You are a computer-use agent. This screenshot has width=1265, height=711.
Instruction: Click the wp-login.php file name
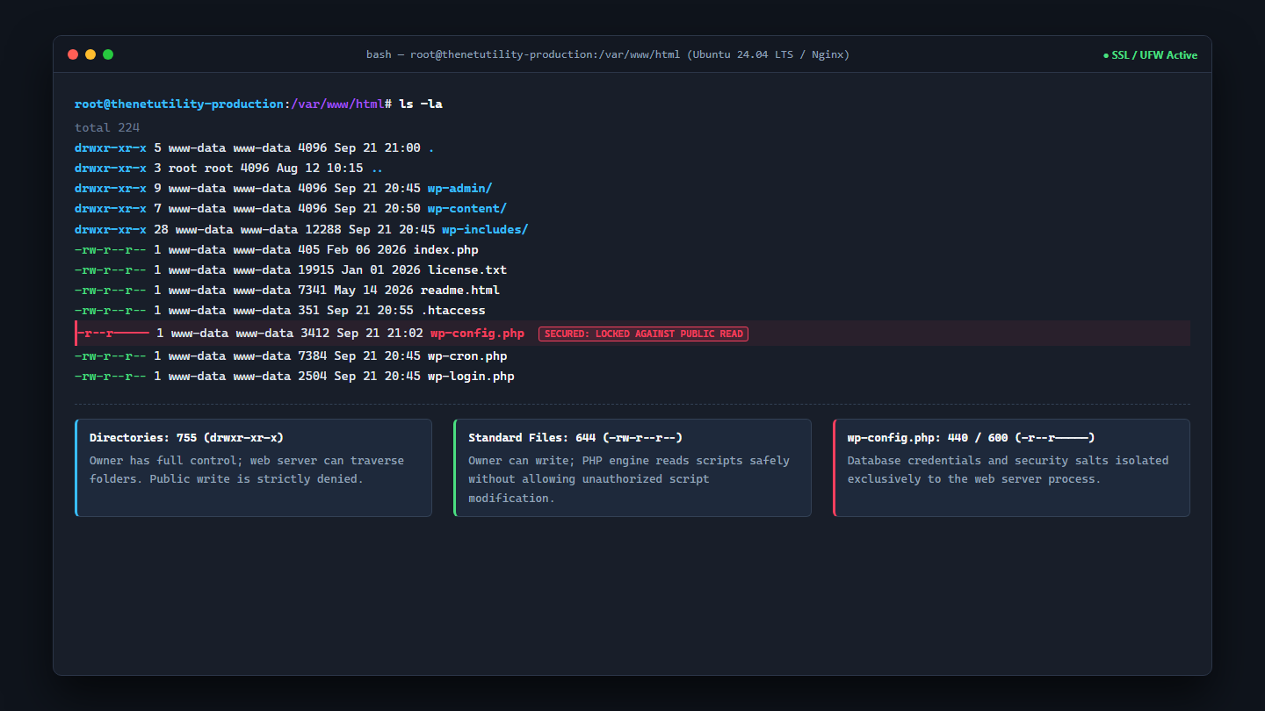tap(471, 376)
